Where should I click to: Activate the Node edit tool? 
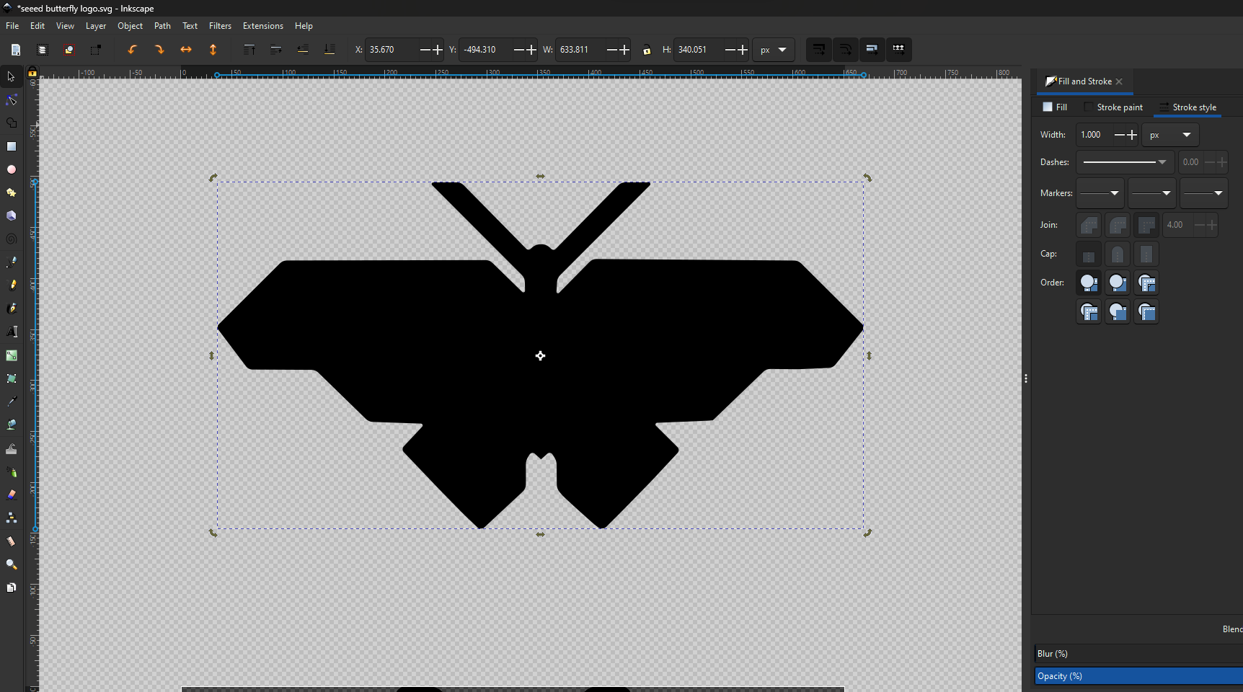(x=12, y=99)
